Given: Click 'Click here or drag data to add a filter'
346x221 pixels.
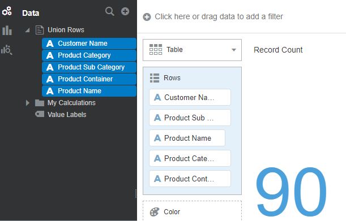Looking at the screenshot, I should (219, 16).
